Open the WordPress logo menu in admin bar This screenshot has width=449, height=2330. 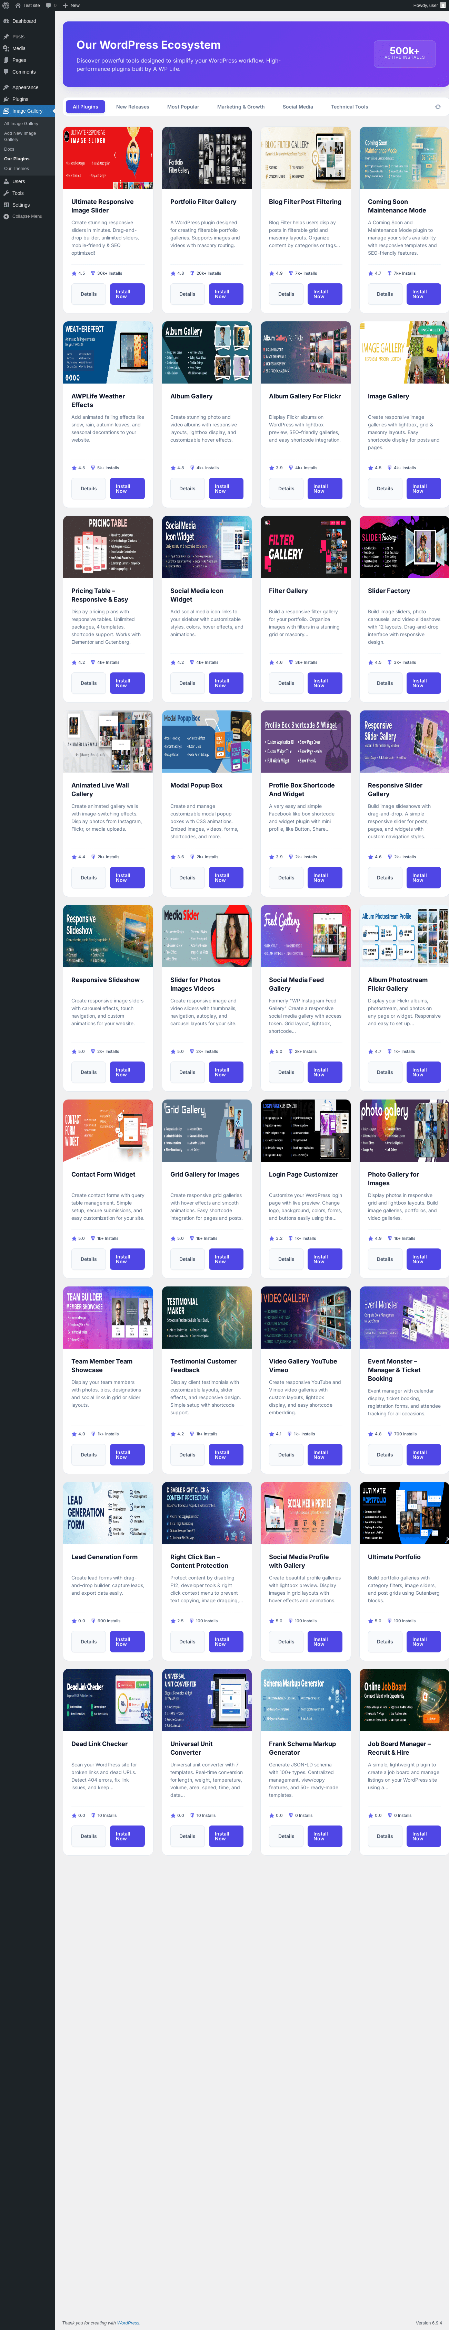click(x=6, y=6)
